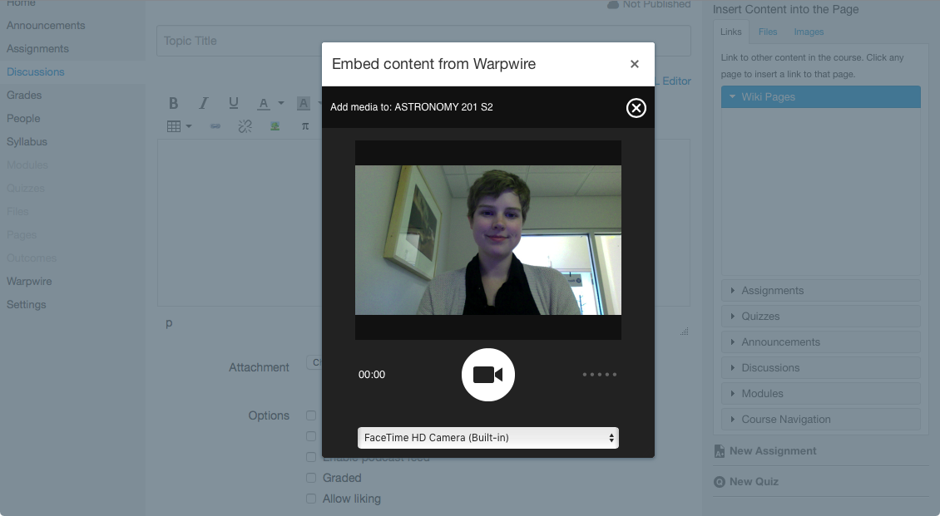
Task: Click the New Quiz button
Action: (x=746, y=482)
